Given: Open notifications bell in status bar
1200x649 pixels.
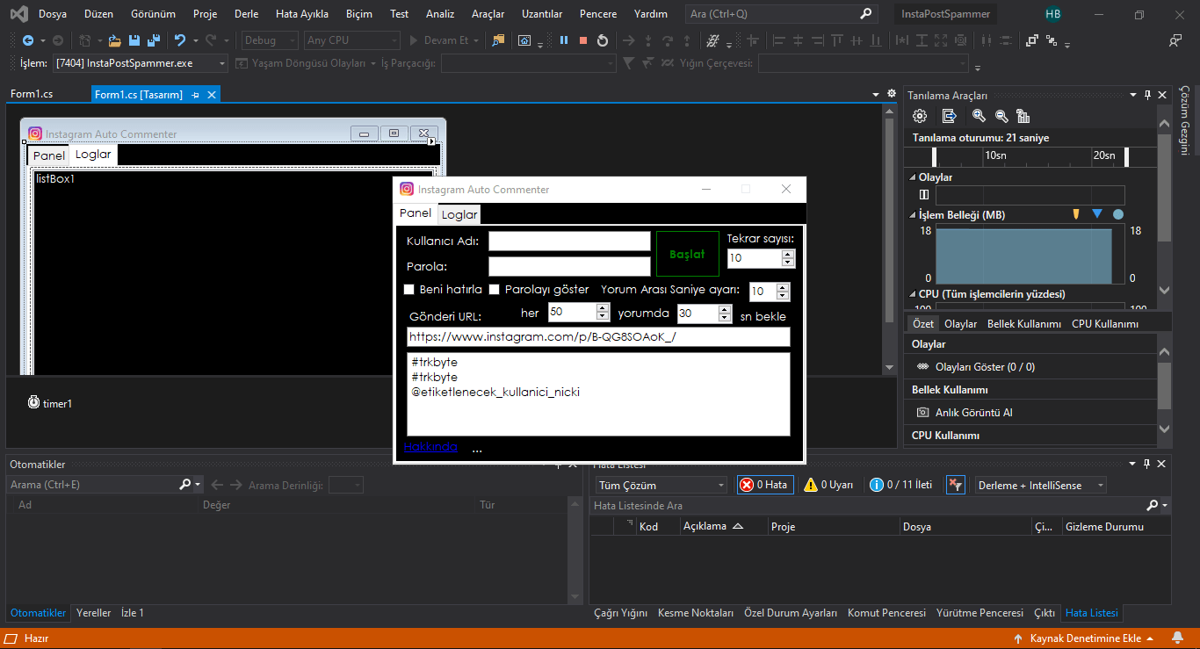Looking at the screenshot, I should [1176, 638].
